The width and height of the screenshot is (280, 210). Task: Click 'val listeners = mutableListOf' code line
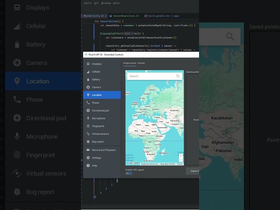coord(141,38)
